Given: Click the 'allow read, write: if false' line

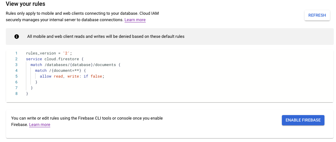Looking at the screenshot, I should 72,76.
